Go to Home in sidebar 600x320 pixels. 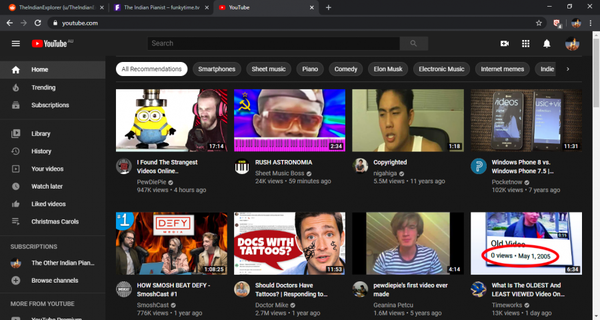(x=53, y=69)
